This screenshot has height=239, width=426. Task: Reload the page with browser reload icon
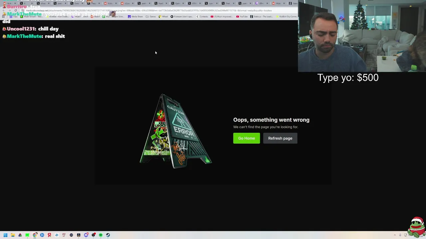(x=15, y=10)
